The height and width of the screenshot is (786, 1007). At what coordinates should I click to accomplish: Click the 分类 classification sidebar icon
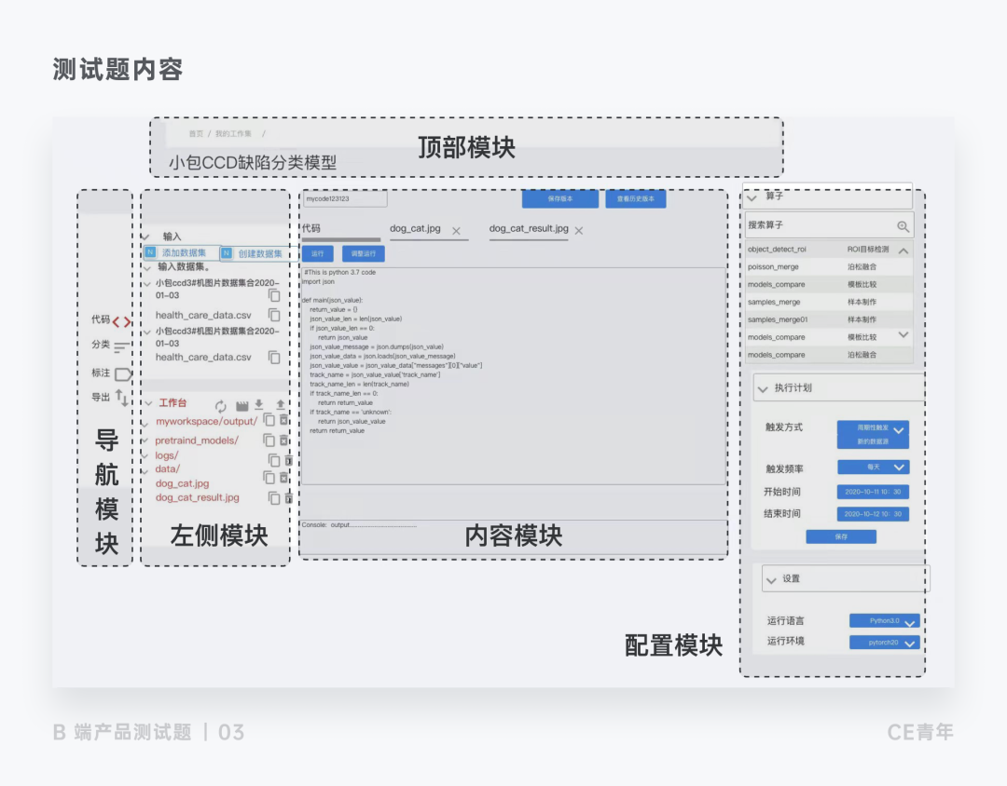pyautogui.click(x=122, y=347)
